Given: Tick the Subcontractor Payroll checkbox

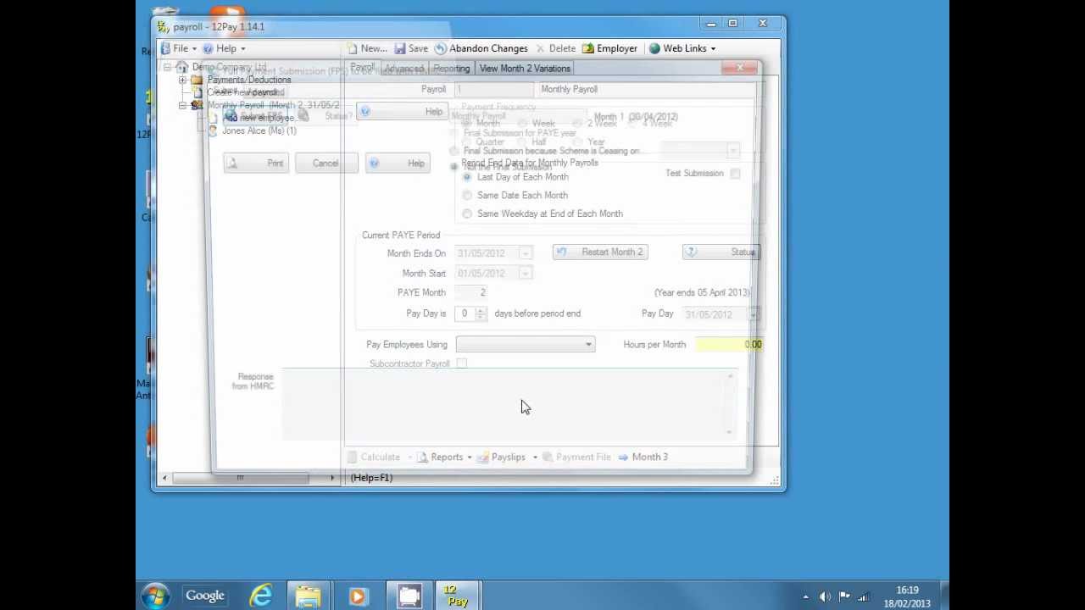Looking at the screenshot, I should coord(461,363).
